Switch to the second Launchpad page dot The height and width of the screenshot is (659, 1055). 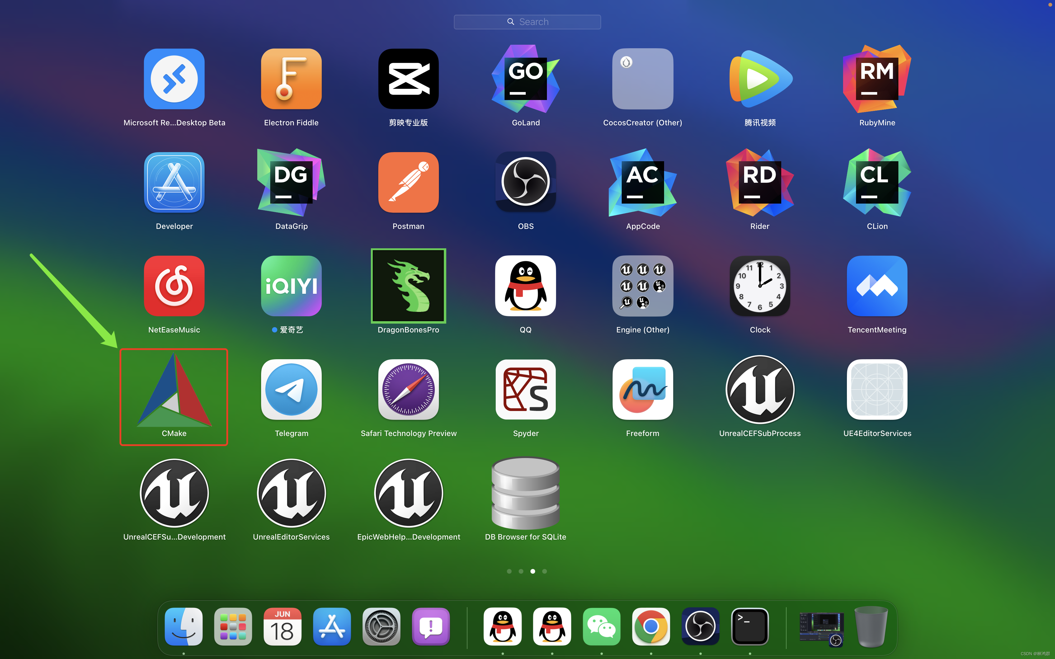coord(521,571)
